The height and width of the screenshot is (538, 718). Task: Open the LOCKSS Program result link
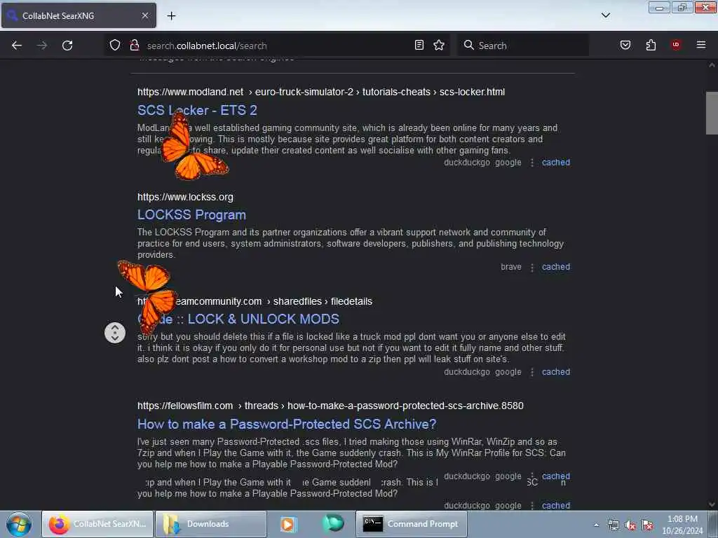pyautogui.click(x=192, y=214)
